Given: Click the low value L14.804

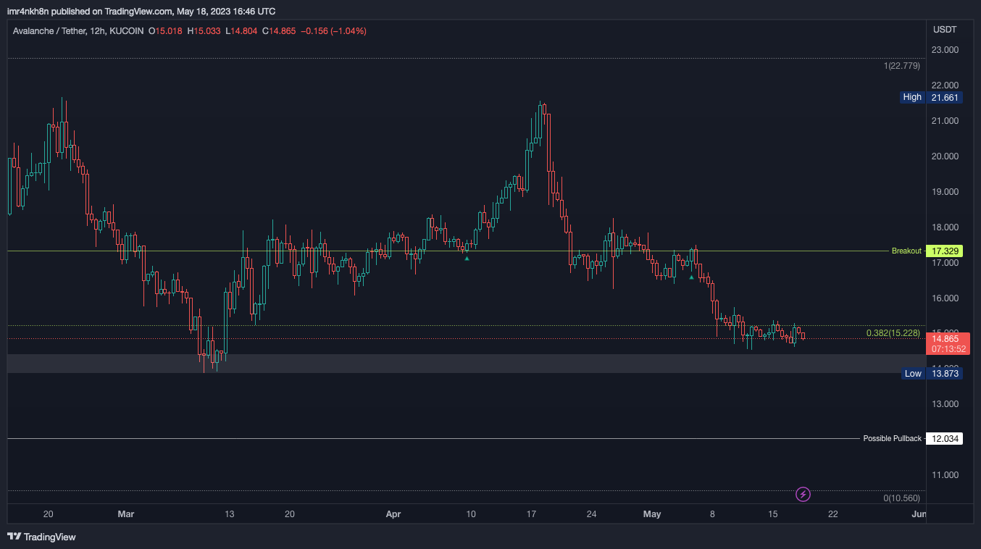Looking at the screenshot, I should pyautogui.click(x=241, y=31).
